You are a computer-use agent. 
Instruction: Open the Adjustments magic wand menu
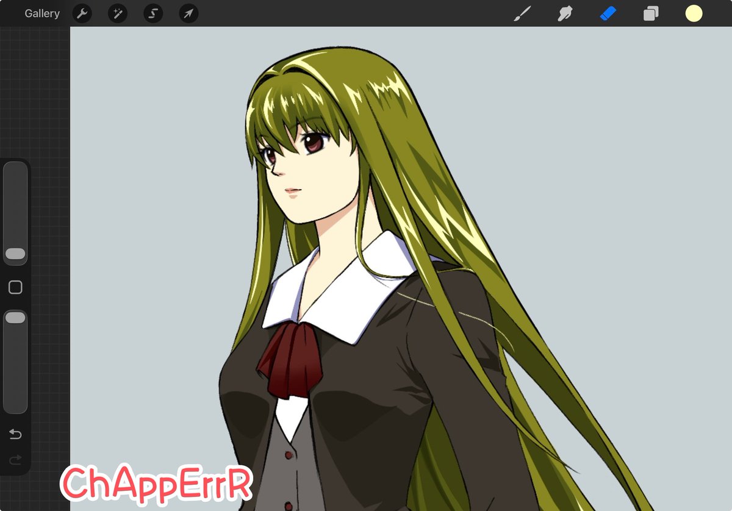click(118, 13)
